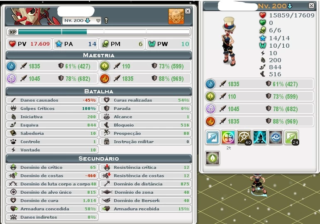
Task: Click water mastery icon in right panel
Action: click(210, 84)
